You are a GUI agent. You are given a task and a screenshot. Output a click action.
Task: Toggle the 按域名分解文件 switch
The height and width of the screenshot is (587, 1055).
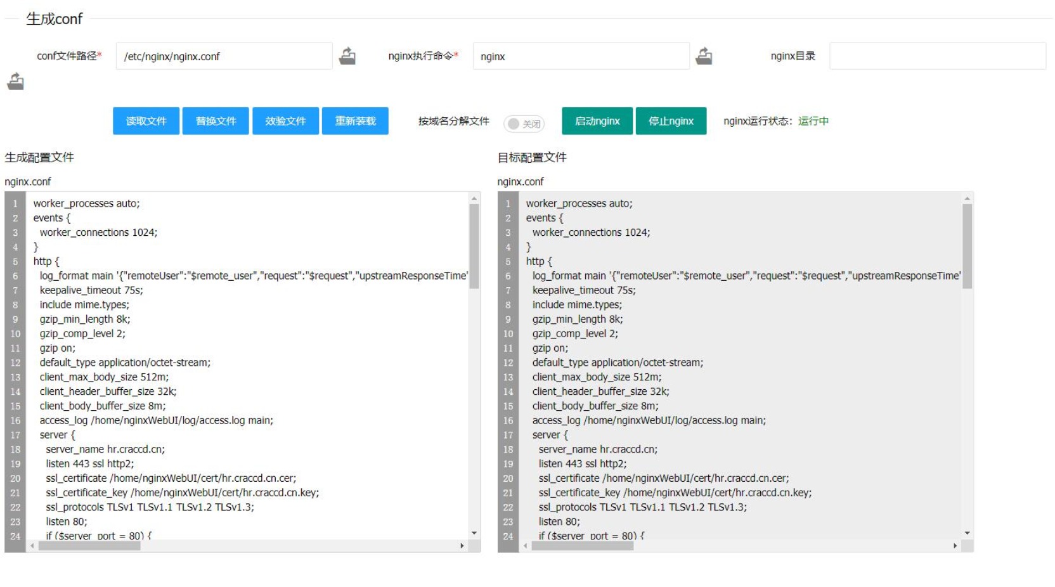[x=524, y=124]
